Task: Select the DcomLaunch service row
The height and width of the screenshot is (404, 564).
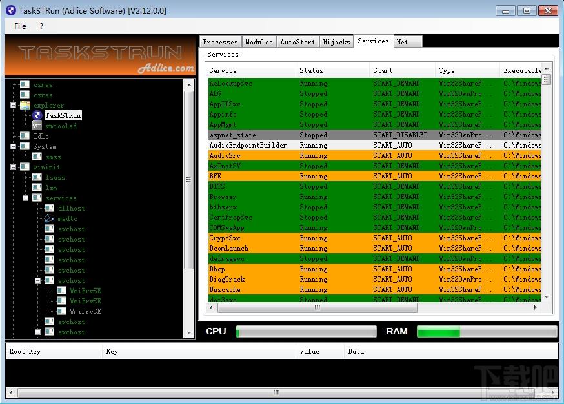Action: tap(374, 249)
